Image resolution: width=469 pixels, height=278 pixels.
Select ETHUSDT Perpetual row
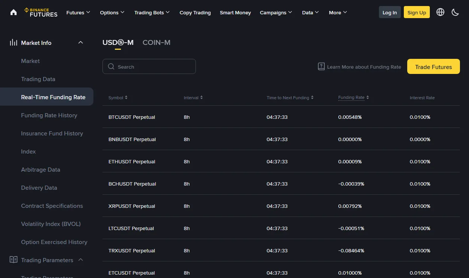(281, 161)
